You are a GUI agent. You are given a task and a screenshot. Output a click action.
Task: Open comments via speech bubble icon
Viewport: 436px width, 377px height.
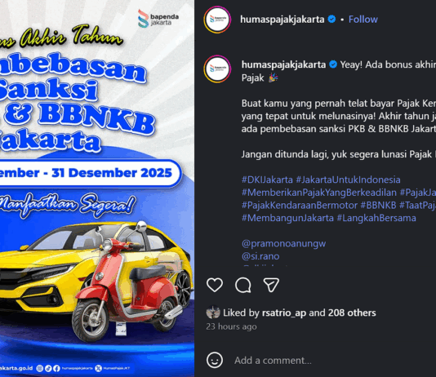click(243, 285)
